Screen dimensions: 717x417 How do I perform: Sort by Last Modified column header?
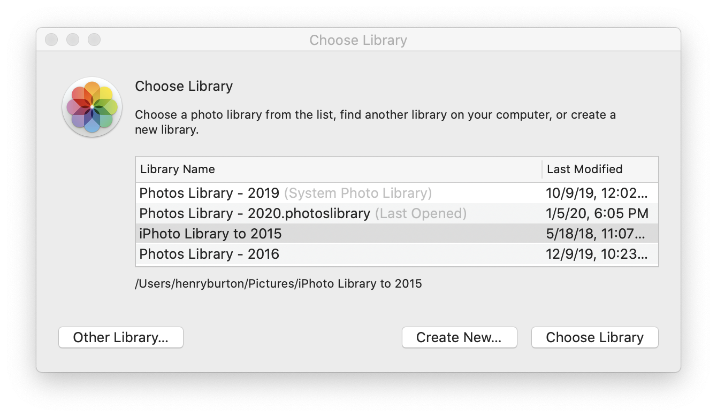point(584,169)
